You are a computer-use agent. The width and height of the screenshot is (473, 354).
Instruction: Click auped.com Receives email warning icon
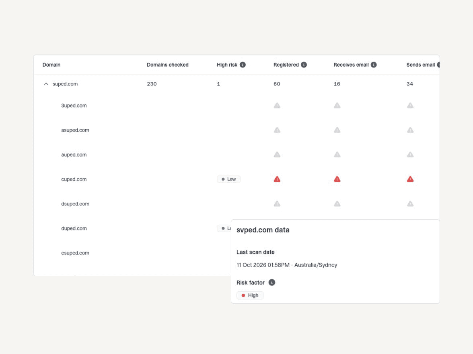click(x=337, y=155)
